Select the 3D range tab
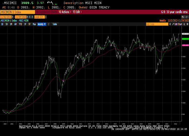Viewport: 189px width, 136px height. [x=6, y=24]
